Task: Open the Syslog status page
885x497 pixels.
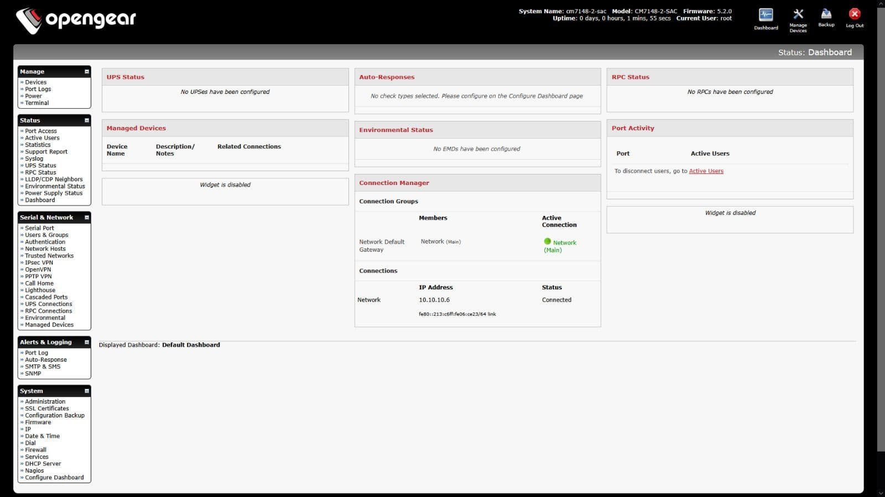Action: 34,158
